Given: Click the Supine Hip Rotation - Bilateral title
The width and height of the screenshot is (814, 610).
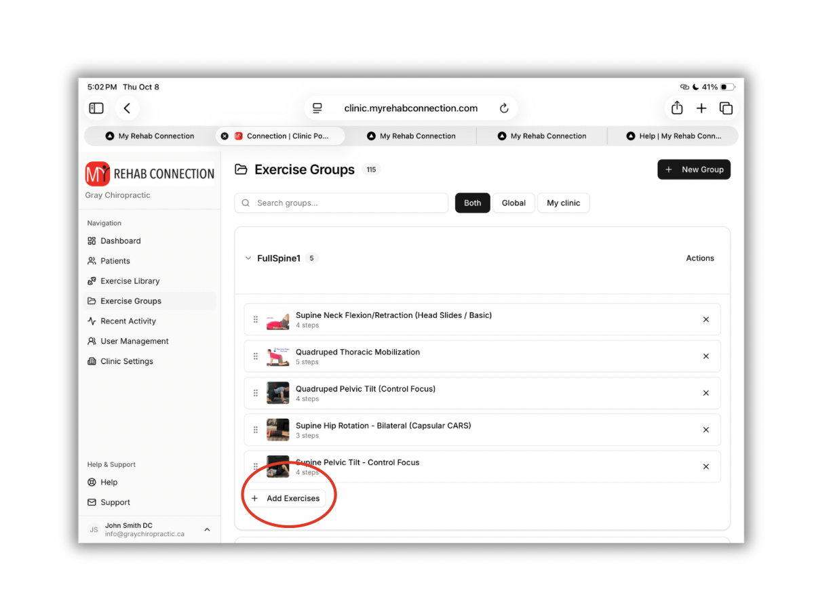Looking at the screenshot, I should tap(383, 426).
